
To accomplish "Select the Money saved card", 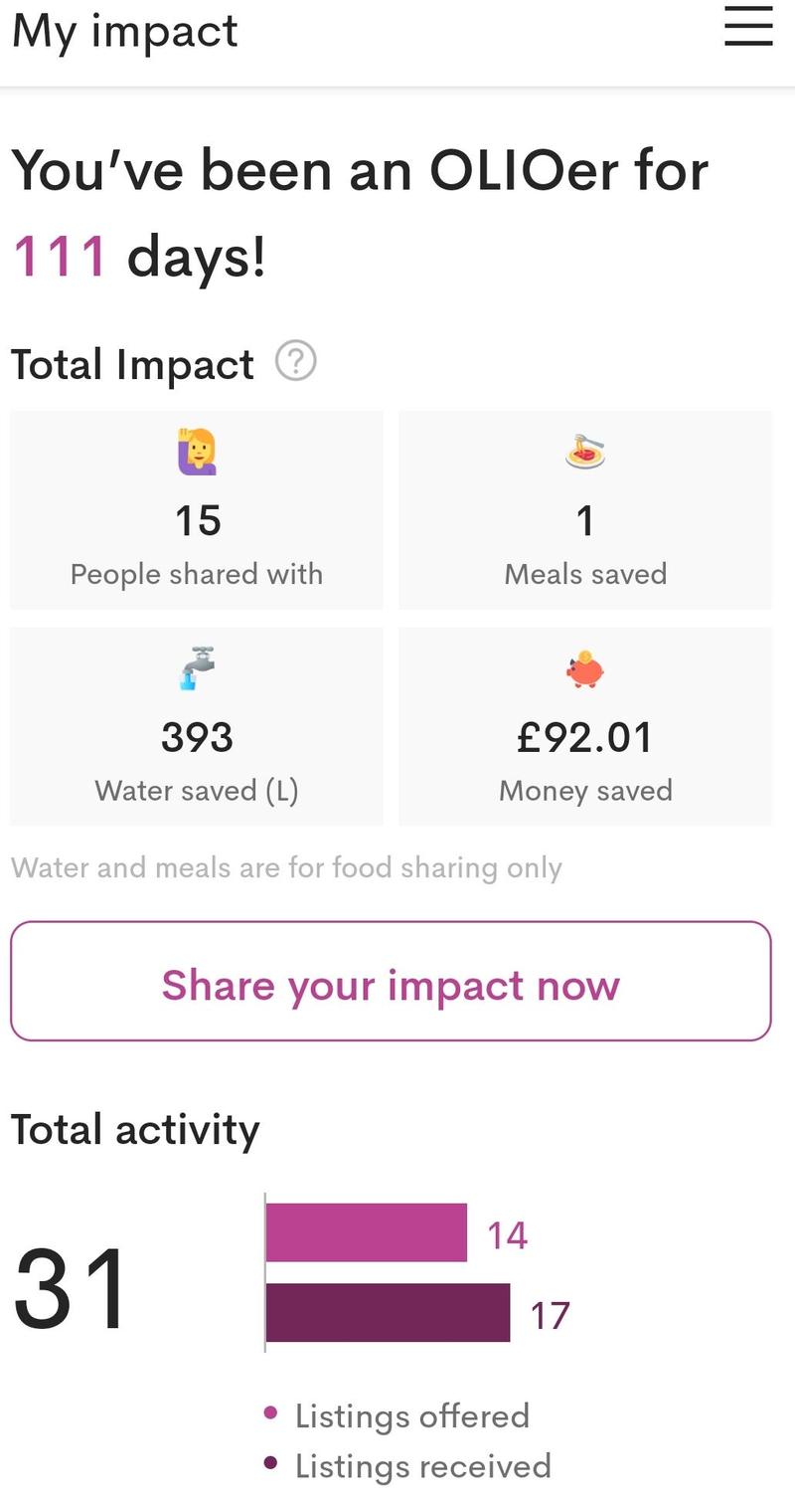I will point(585,726).
